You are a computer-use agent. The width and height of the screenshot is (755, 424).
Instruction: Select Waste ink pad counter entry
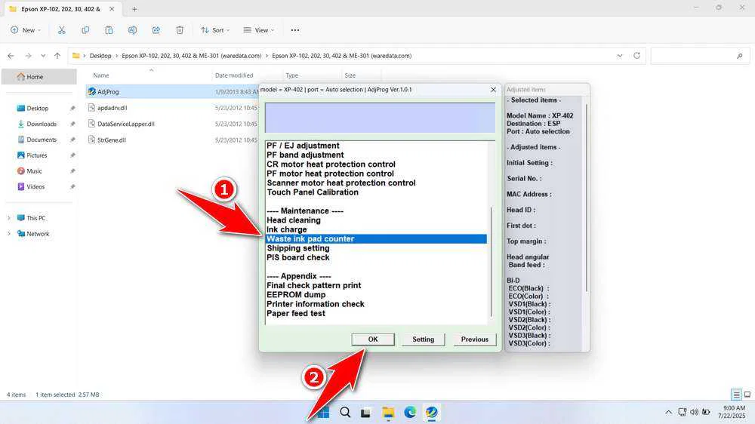[310, 239]
